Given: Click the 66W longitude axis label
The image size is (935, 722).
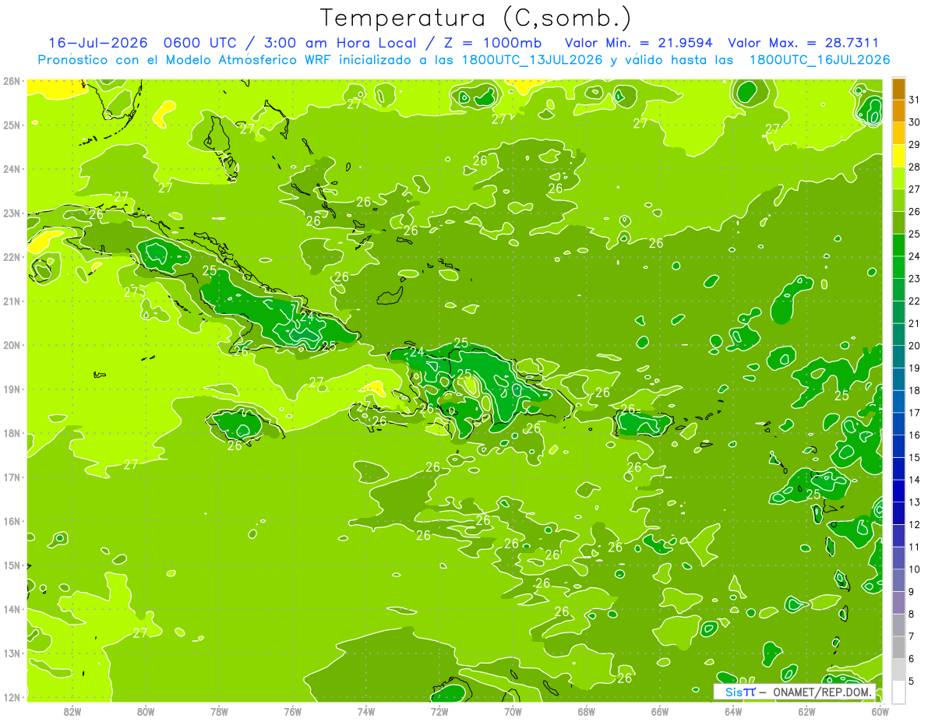Looking at the screenshot, I should click(x=660, y=711).
